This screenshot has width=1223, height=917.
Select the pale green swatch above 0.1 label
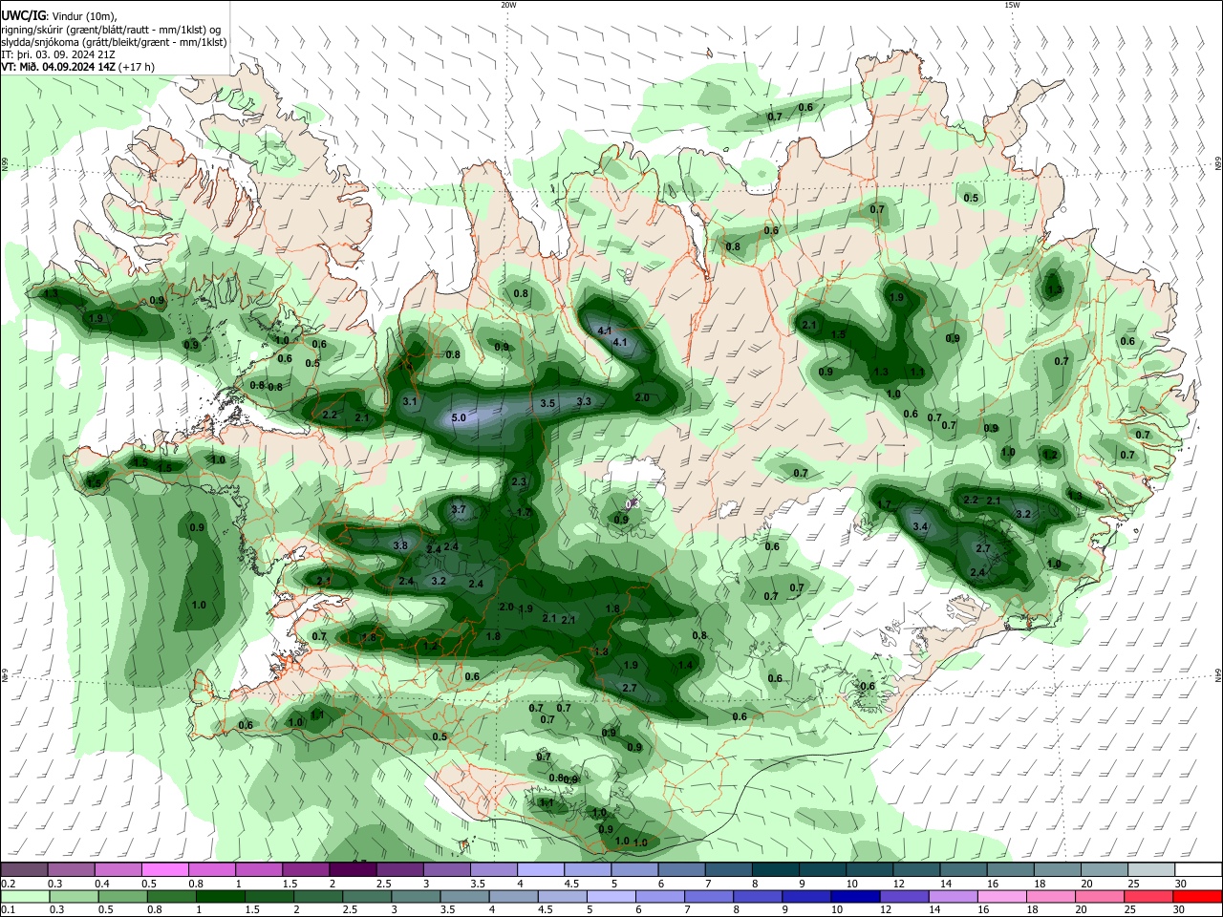pos(24,896)
